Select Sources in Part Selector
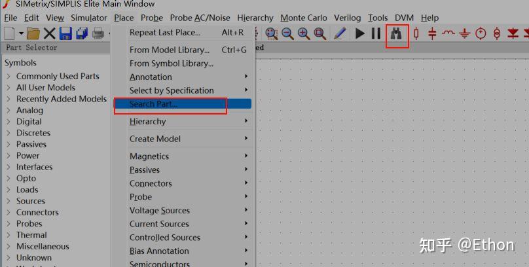The image size is (529, 267). pyautogui.click(x=31, y=202)
